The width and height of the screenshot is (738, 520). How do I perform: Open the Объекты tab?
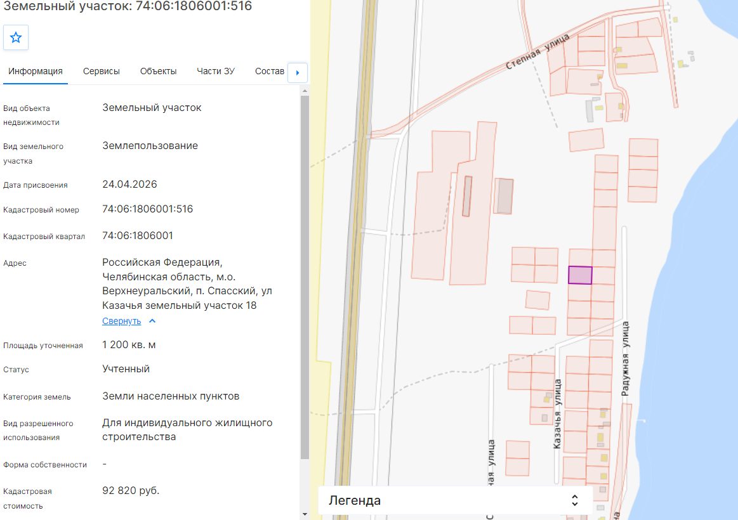158,72
